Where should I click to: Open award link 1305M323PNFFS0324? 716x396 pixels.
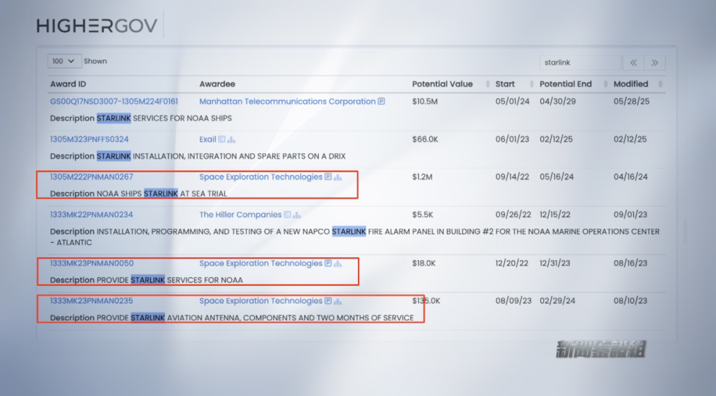[x=89, y=139]
